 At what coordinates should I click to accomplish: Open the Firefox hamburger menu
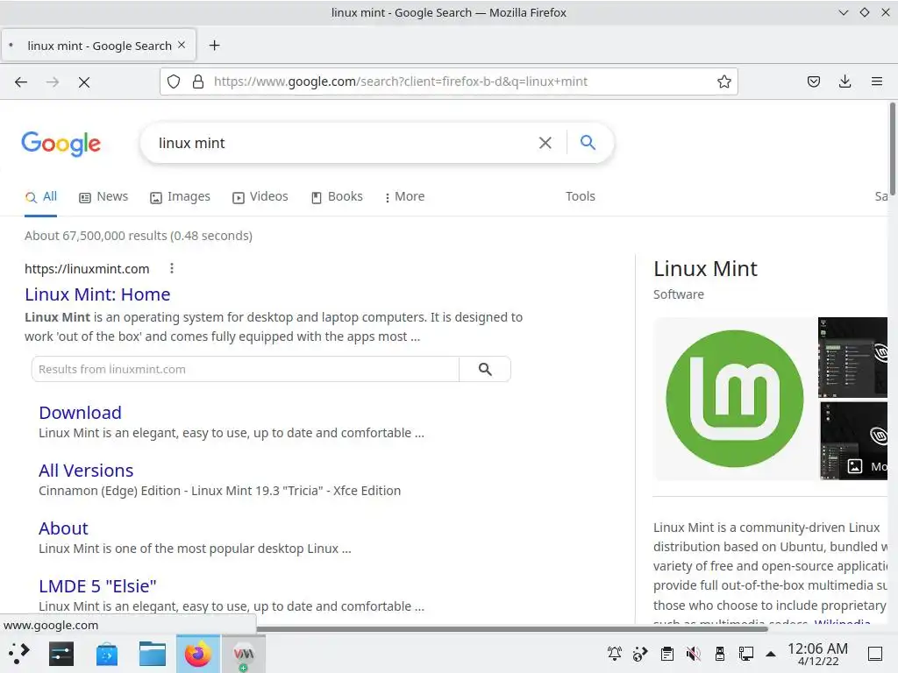[876, 81]
